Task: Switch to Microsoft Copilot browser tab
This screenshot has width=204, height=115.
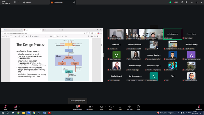Action: [13, 30]
